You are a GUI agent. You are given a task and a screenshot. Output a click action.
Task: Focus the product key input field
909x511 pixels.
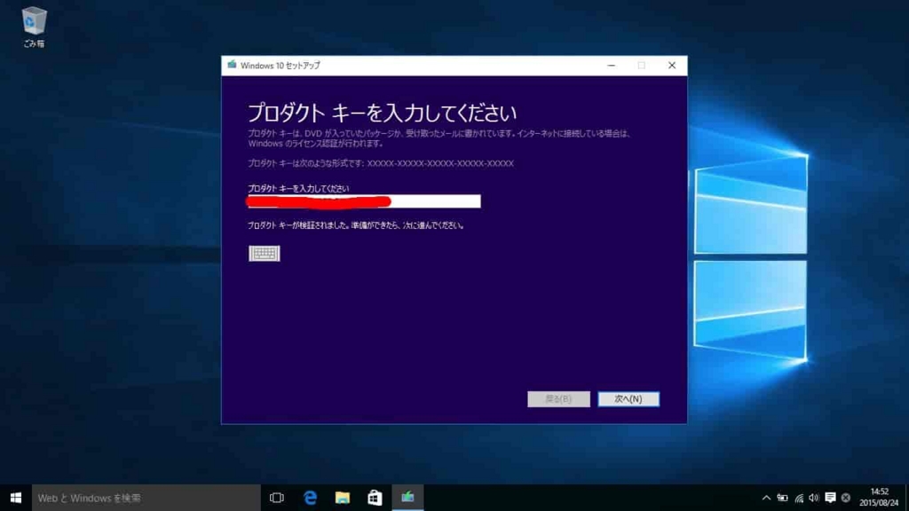[x=364, y=201]
